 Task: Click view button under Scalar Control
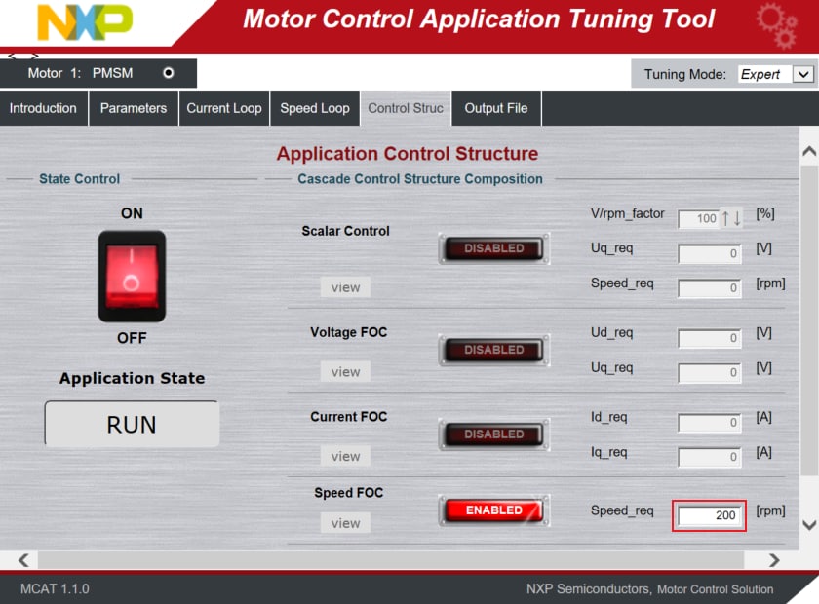click(345, 287)
